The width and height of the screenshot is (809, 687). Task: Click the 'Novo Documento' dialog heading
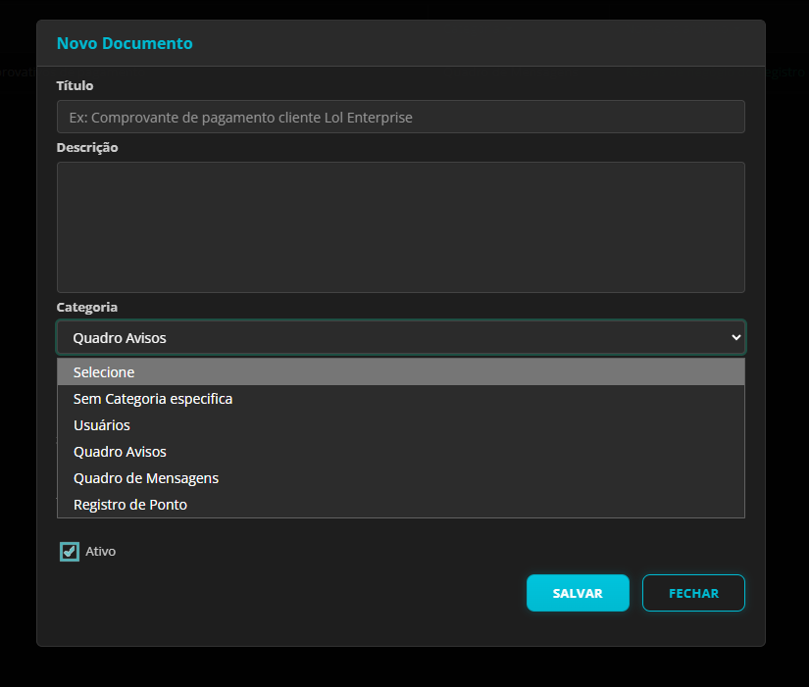pos(125,43)
